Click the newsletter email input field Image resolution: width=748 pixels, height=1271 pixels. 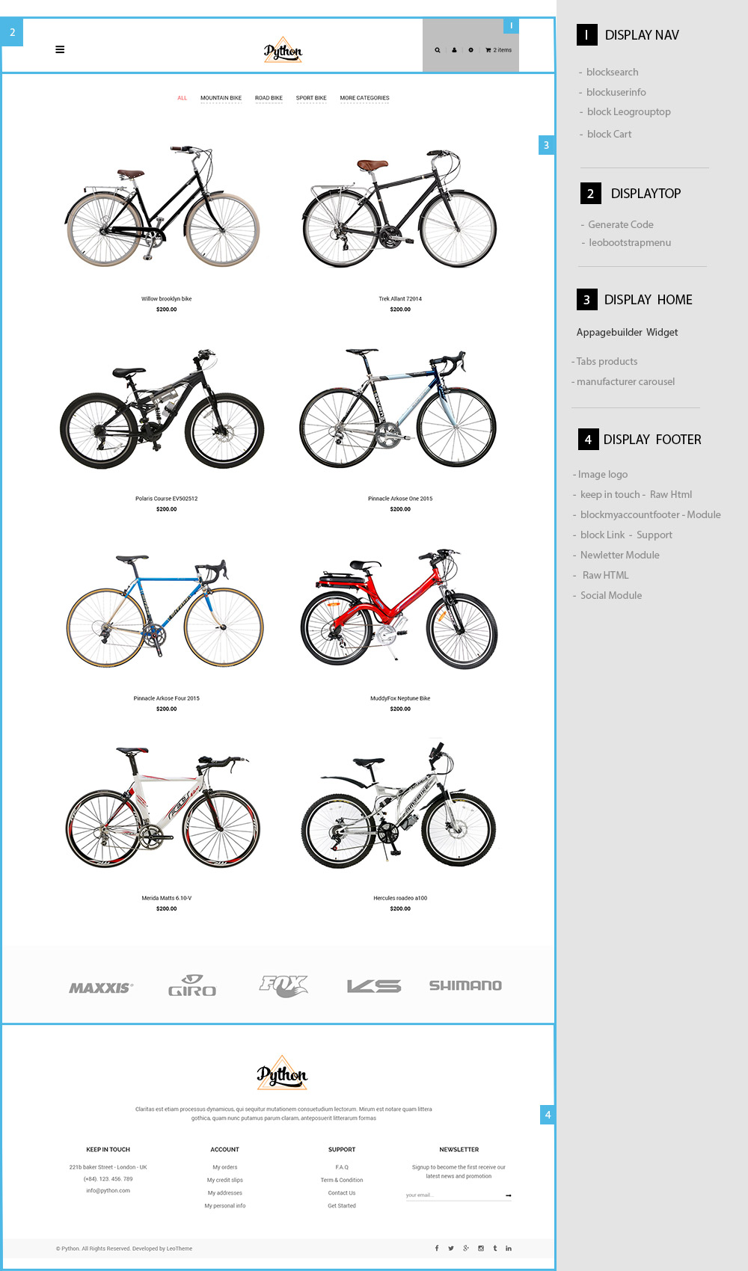tap(453, 1195)
